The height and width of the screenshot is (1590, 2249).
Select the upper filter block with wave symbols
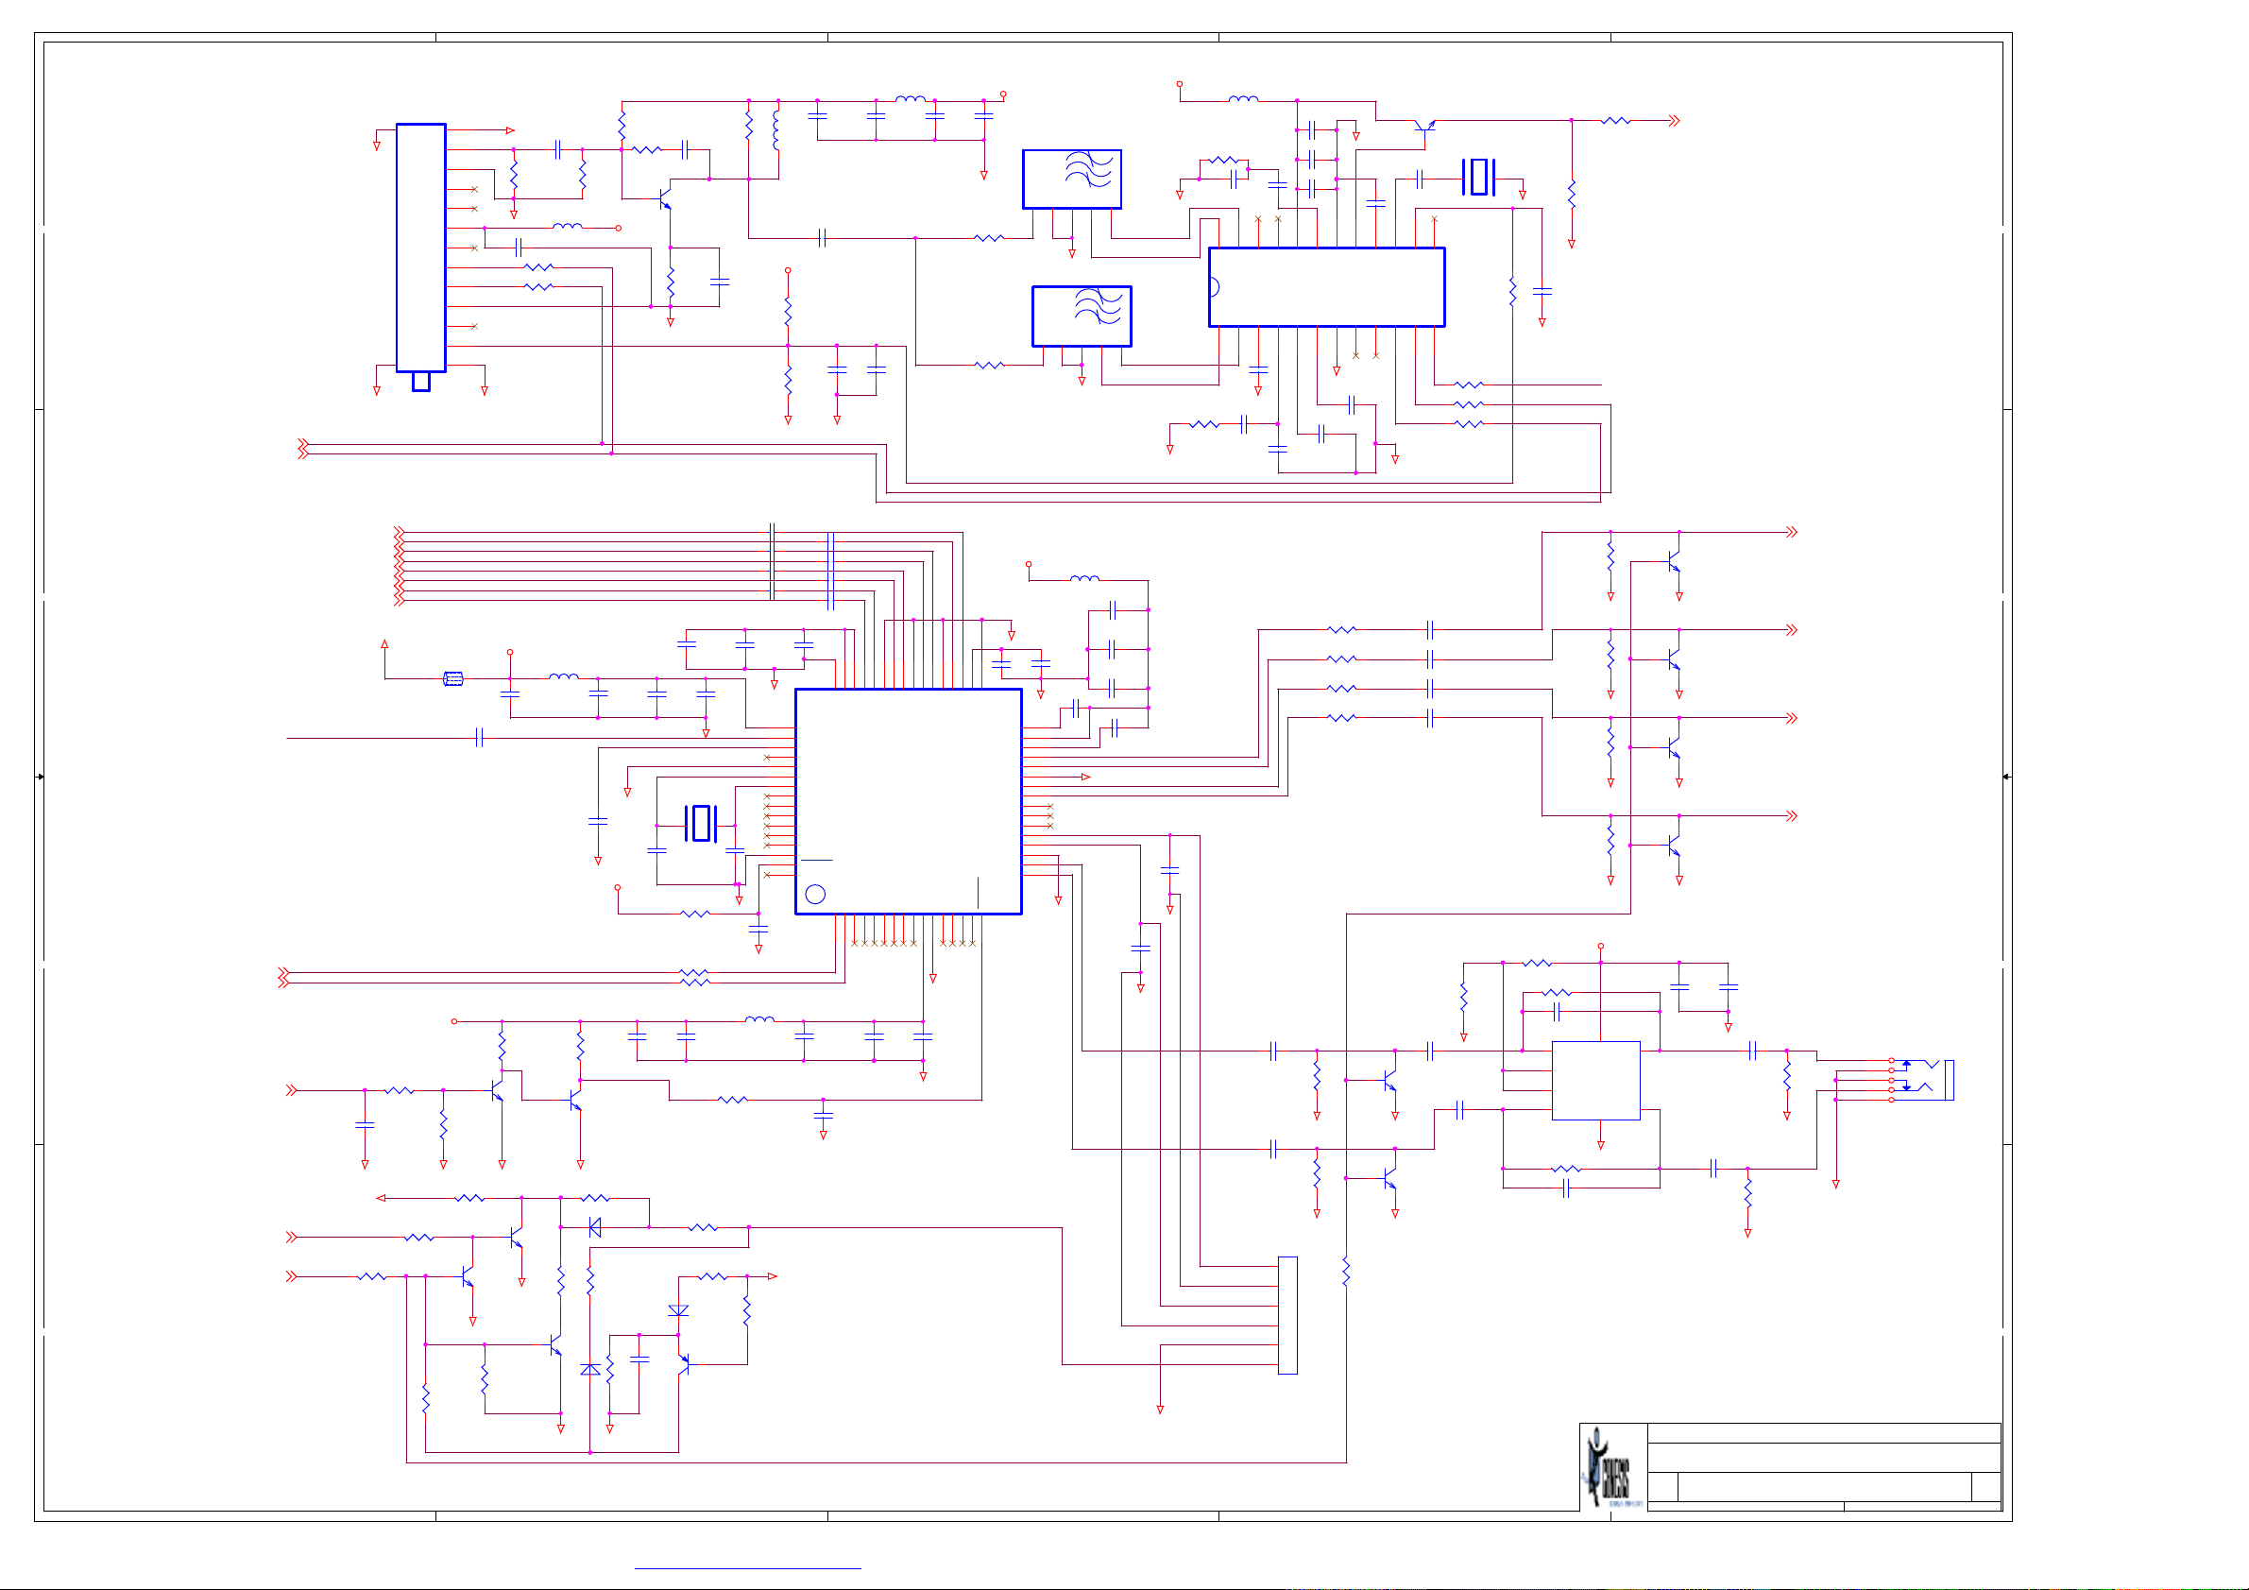(1072, 180)
